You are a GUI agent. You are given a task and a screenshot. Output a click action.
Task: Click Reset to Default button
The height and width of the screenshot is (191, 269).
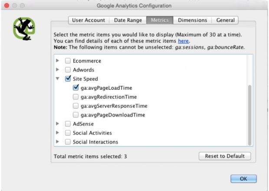point(225,156)
